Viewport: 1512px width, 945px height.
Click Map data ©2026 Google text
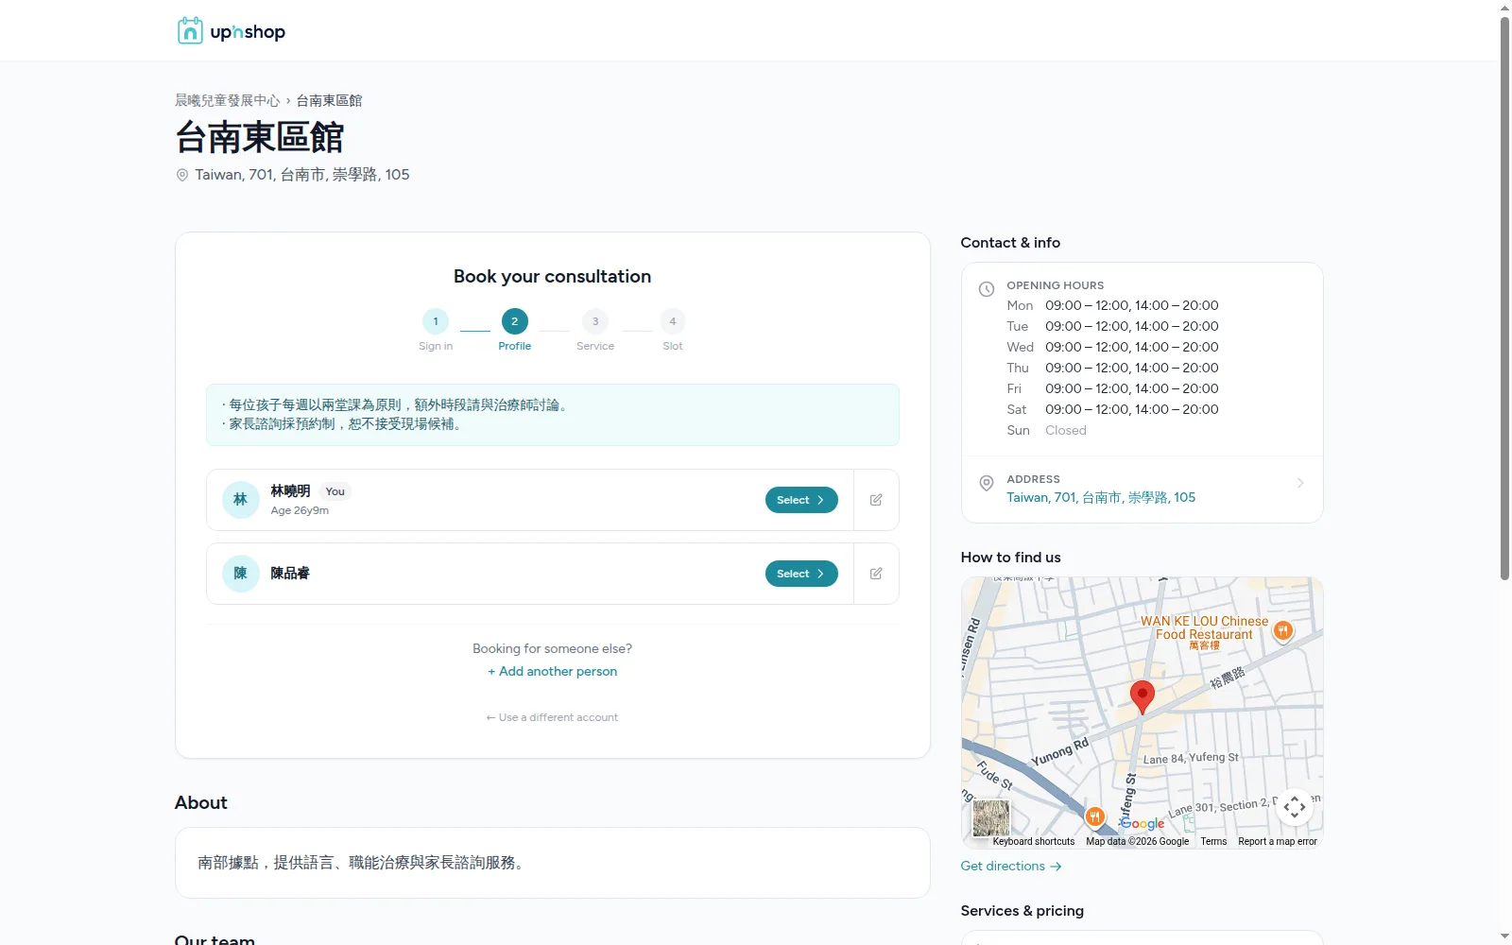[x=1138, y=841]
